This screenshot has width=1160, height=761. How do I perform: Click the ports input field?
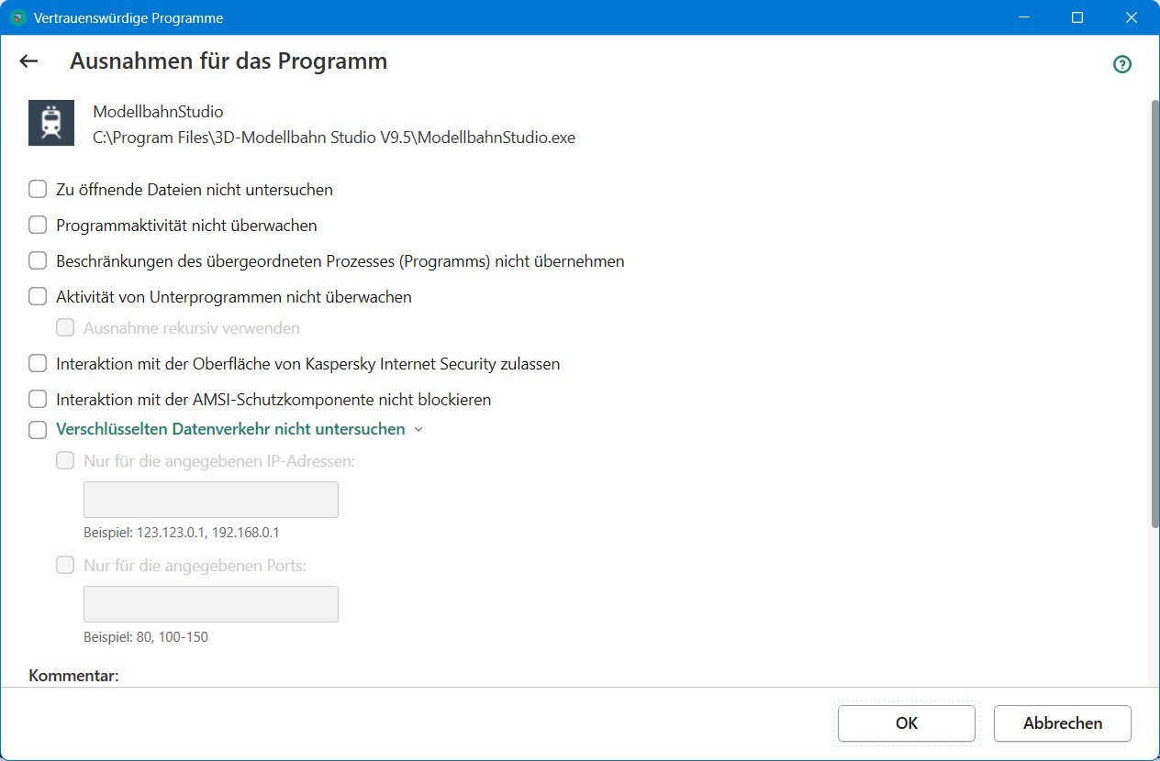click(211, 604)
